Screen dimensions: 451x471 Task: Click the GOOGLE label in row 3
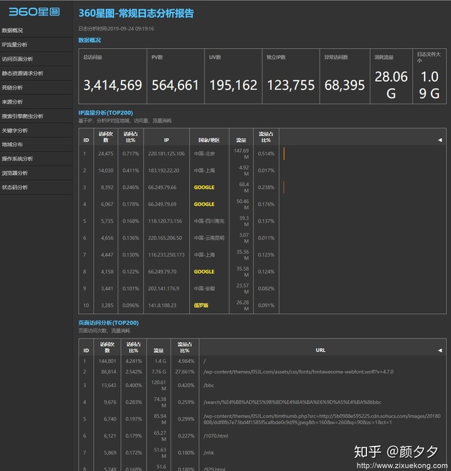coord(204,187)
